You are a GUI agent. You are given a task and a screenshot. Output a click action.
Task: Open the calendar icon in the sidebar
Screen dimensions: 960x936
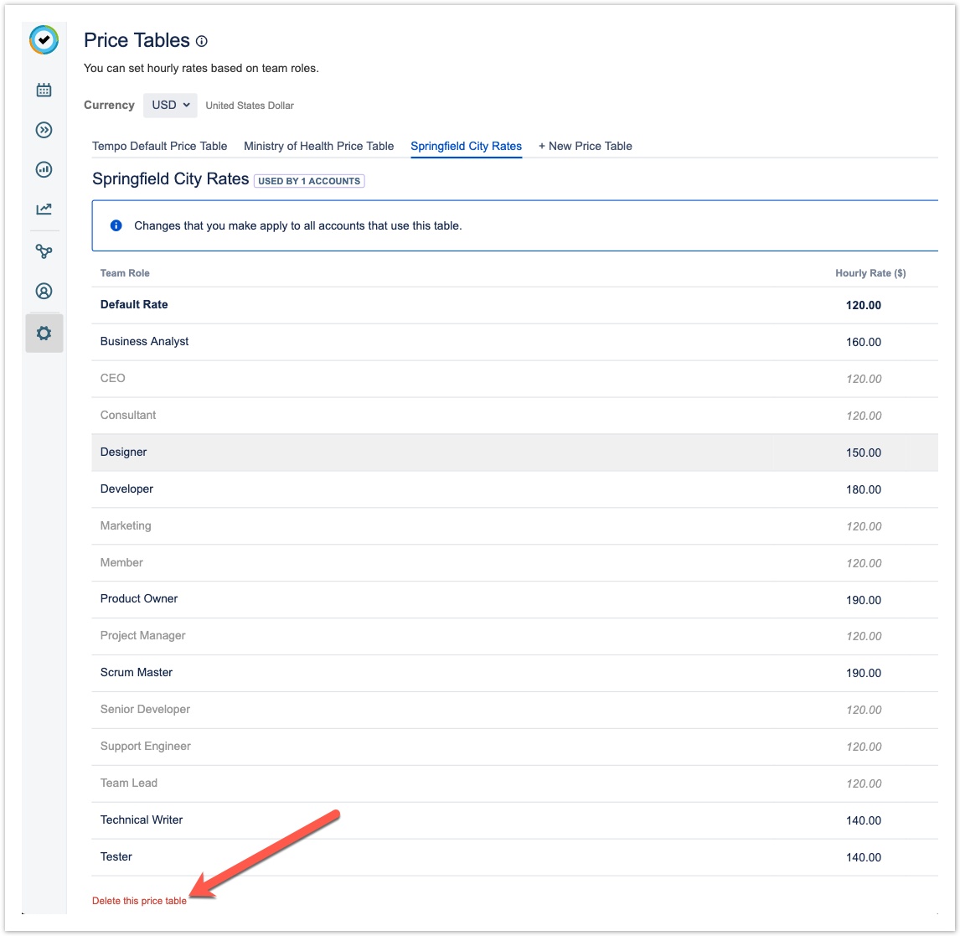coord(44,90)
